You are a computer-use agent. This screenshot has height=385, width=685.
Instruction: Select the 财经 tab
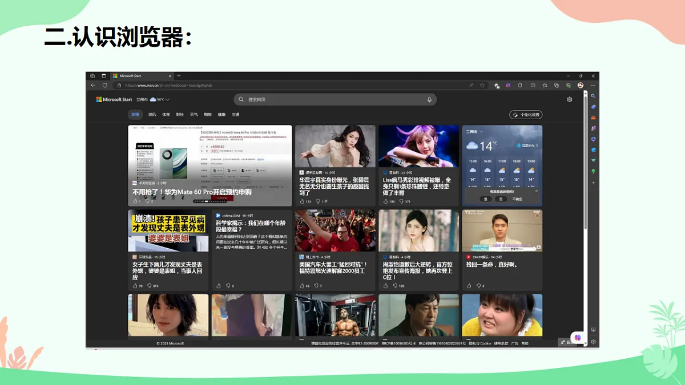tap(180, 115)
